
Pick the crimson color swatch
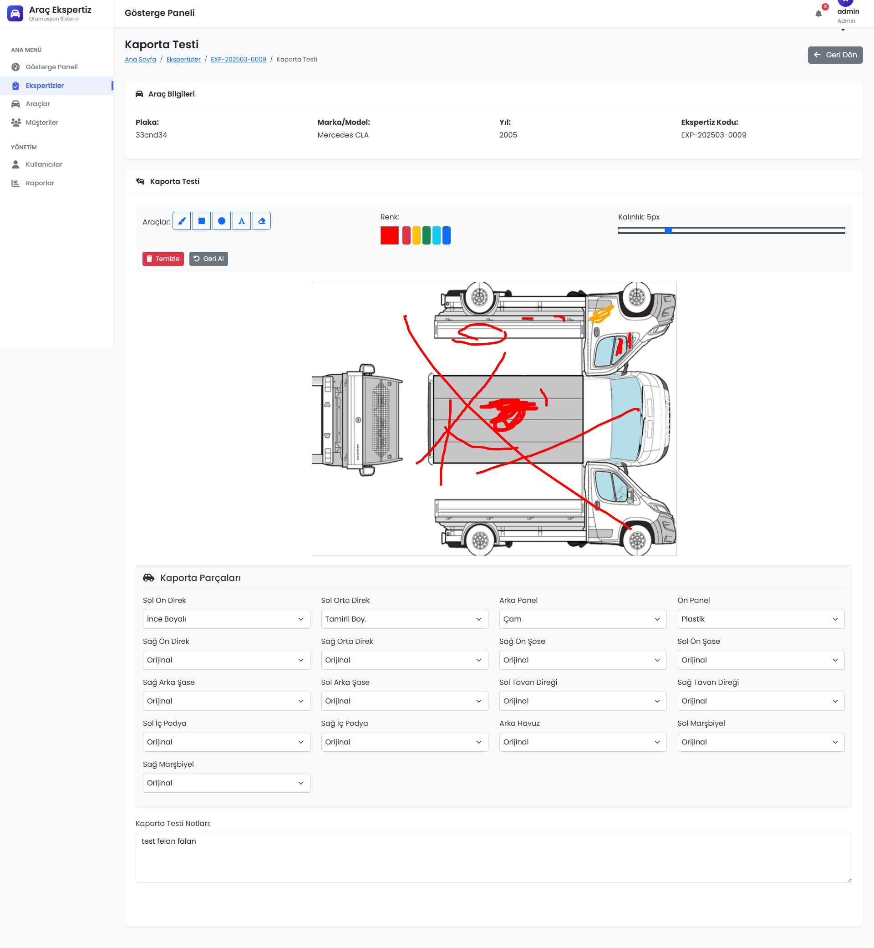tap(406, 235)
